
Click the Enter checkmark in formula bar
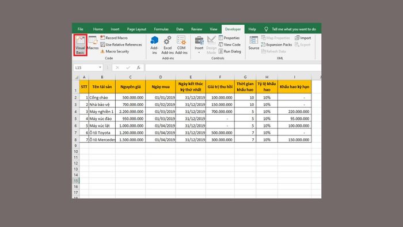click(128, 67)
